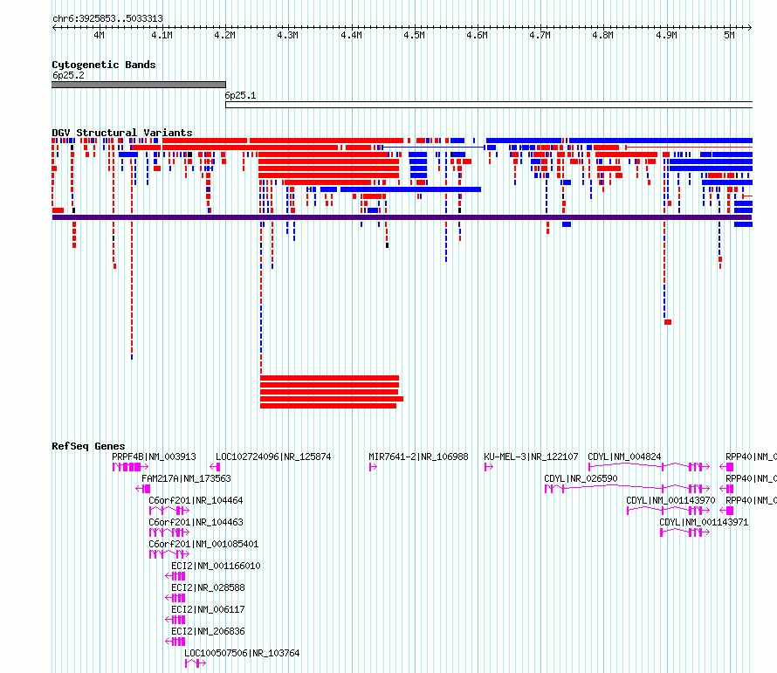
Task: Click the FAM217A|NM_173563 gene label
Action: coord(186,478)
